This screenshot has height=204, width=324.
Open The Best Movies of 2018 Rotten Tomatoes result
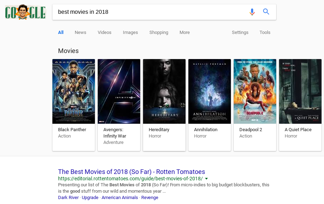click(131, 171)
